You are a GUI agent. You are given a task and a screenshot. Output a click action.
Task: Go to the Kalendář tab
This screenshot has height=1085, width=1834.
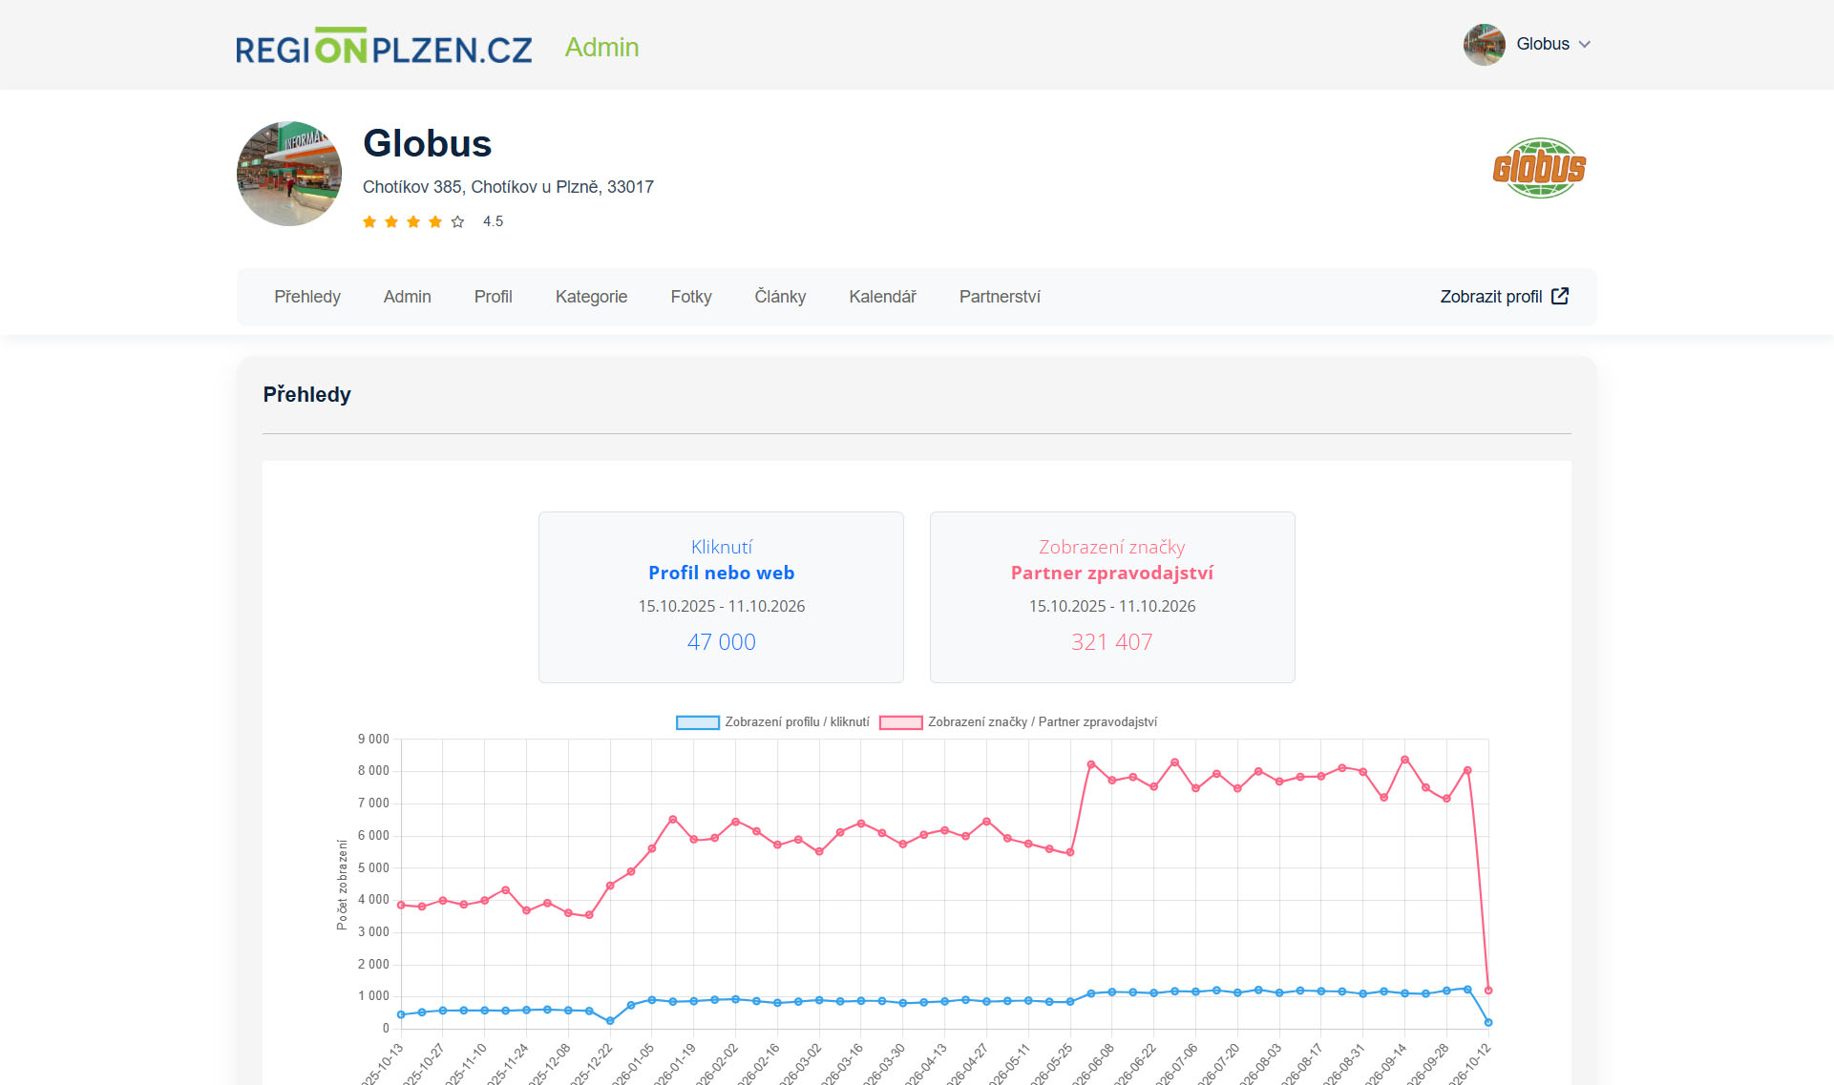point(882,297)
